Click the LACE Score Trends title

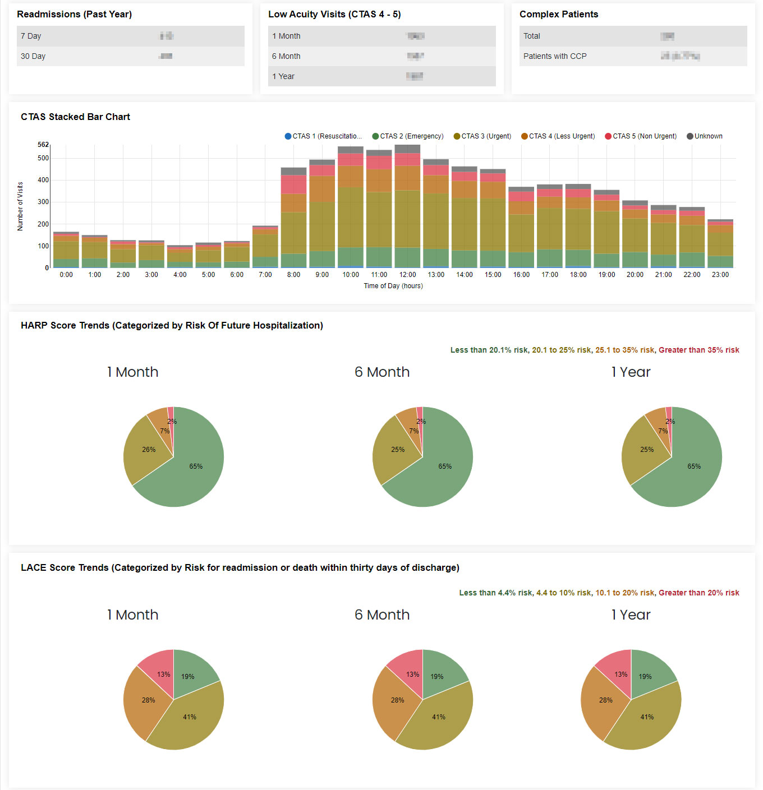240,567
